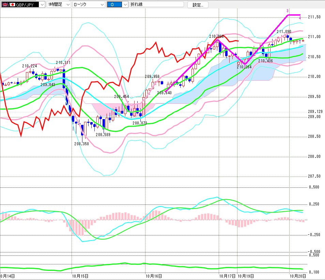
Task: Click the 209.640 price label
Action: pos(164,93)
